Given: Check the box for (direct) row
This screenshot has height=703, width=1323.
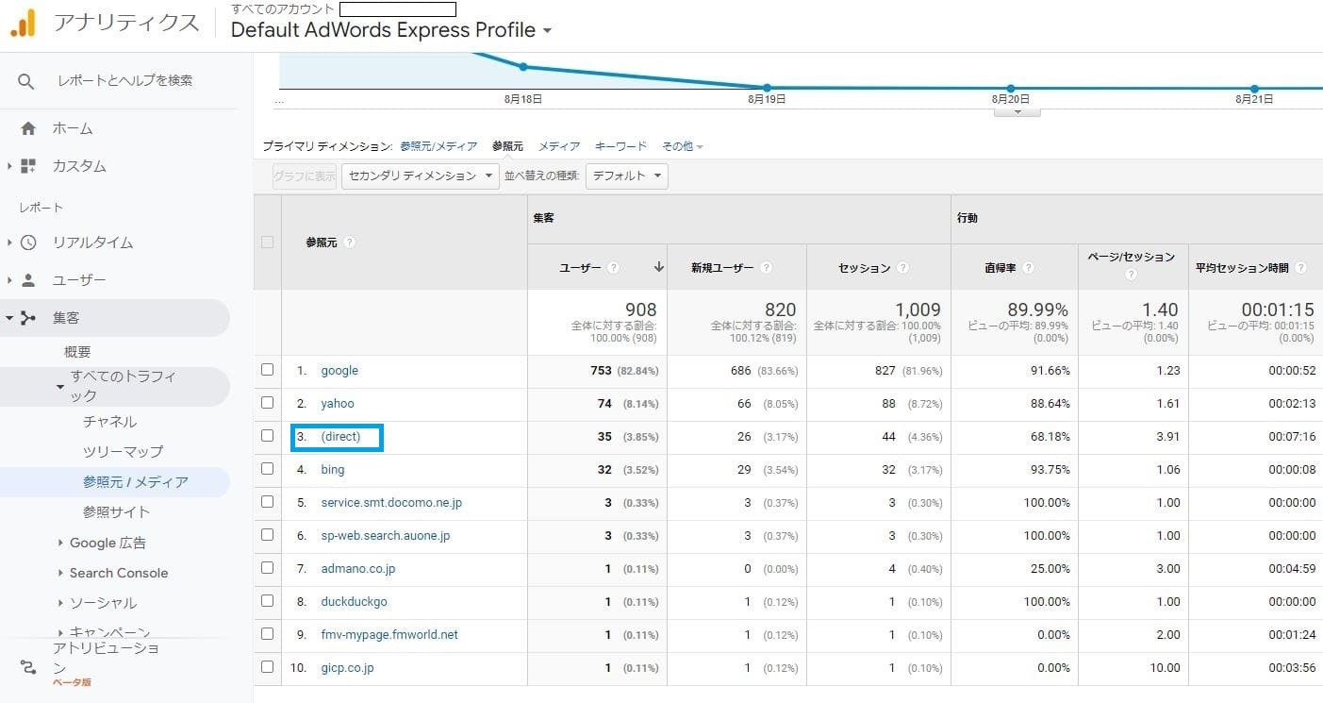Looking at the screenshot, I should click(x=268, y=436).
